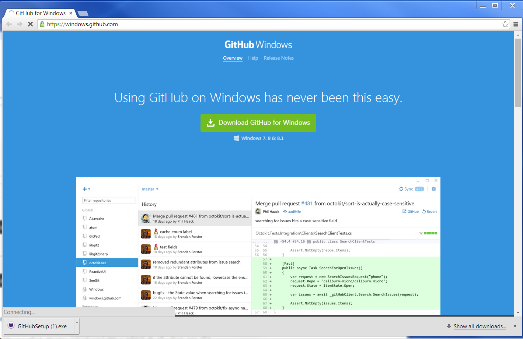Open the Help navigation link
This screenshot has height=339, width=523.
[x=253, y=58]
